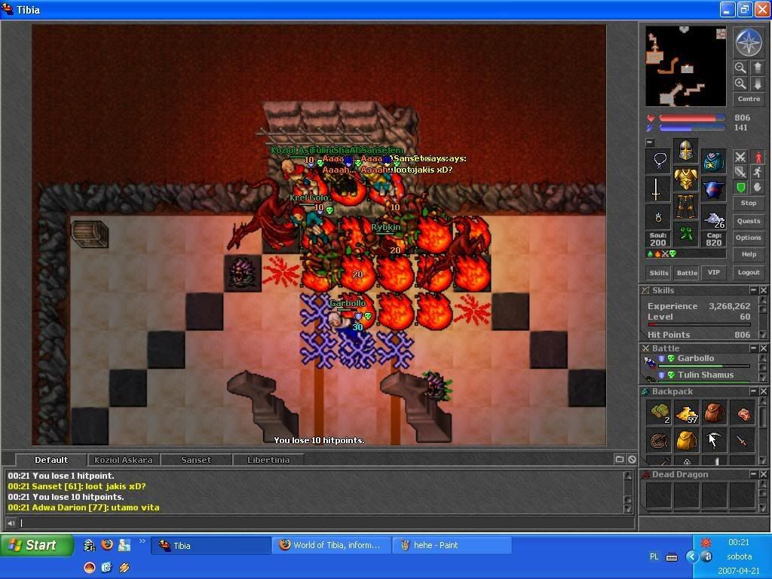Close the Backpack panel
Screen dimensions: 772x579
click(763, 391)
